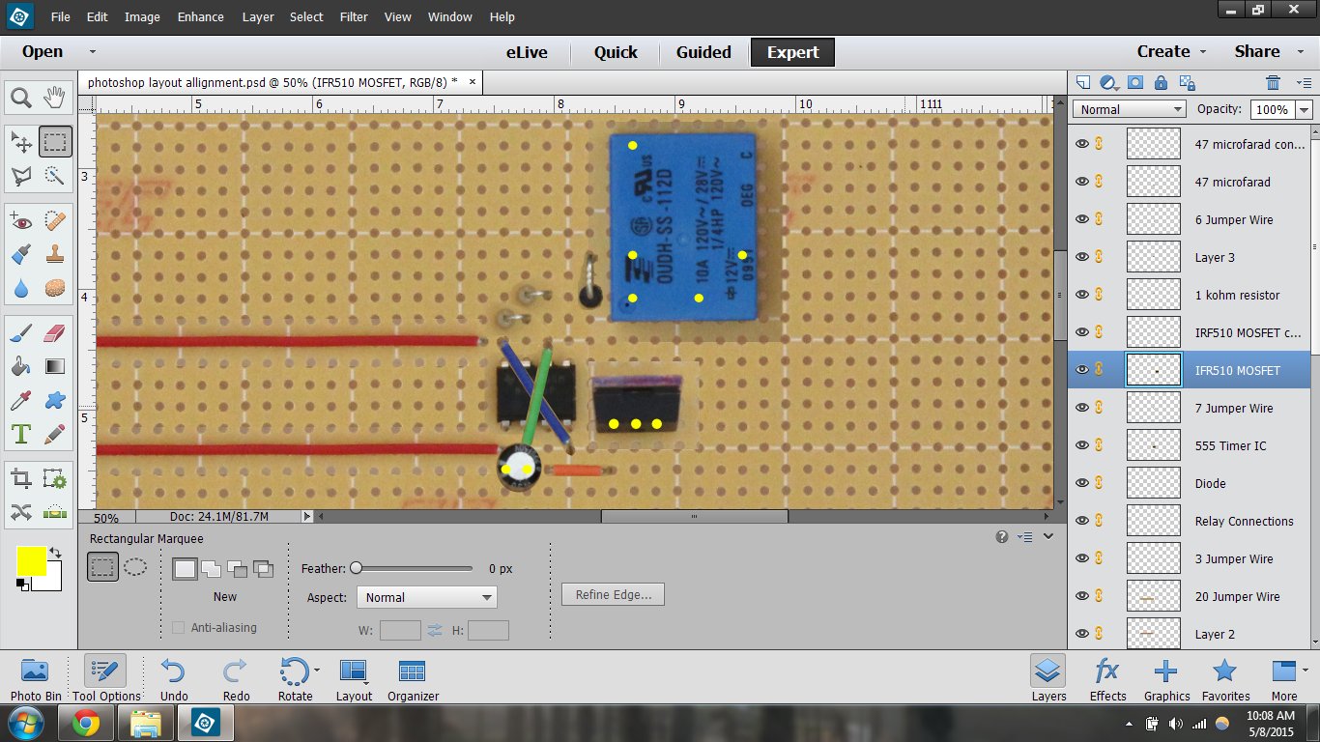The height and width of the screenshot is (742, 1320).
Task: Open the Opacity dropdown arrow
Action: click(1305, 110)
